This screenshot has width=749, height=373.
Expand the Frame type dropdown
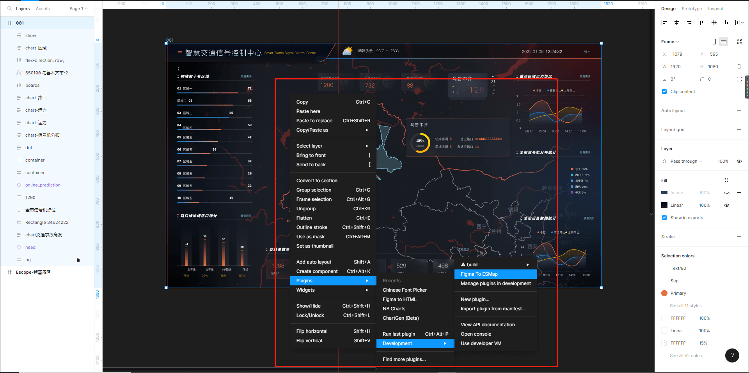[670, 42]
